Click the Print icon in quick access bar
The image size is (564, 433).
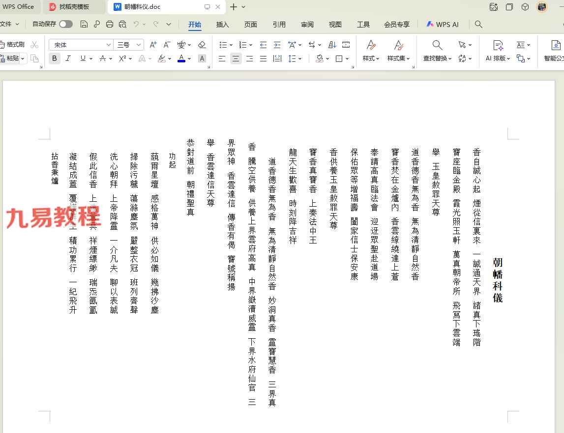click(x=110, y=24)
